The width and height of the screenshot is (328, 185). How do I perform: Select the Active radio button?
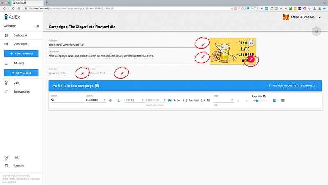click(x=170, y=100)
